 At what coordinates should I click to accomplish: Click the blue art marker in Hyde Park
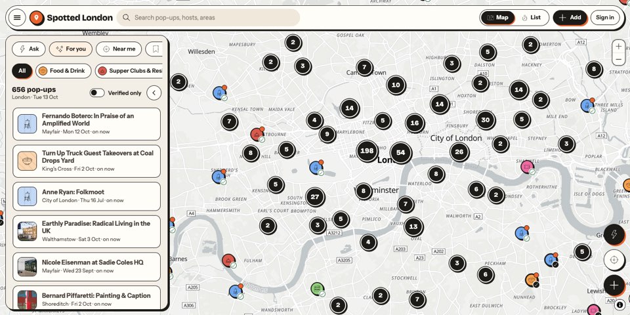tap(316, 167)
